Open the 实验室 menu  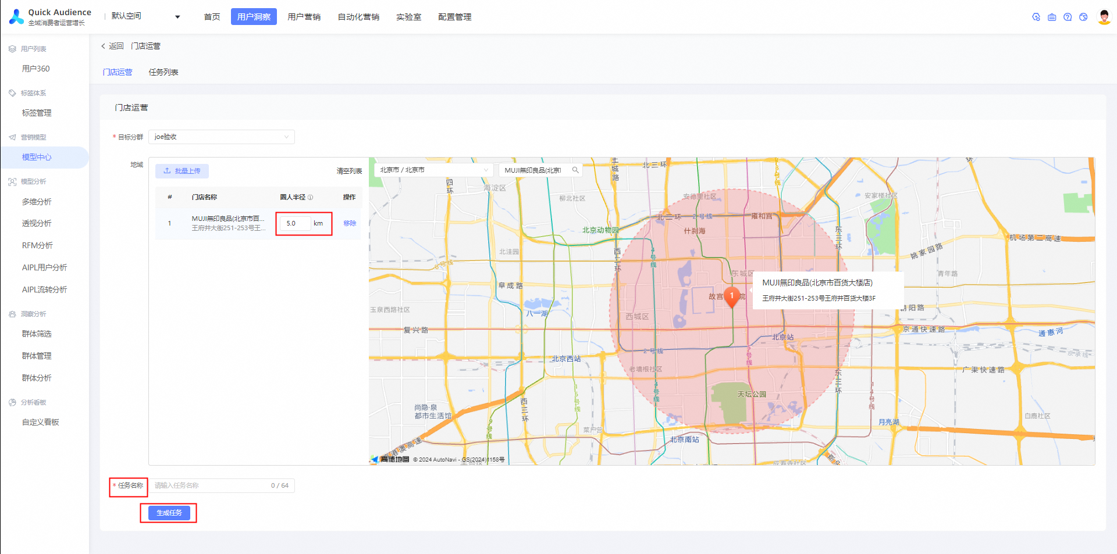(408, 17)
